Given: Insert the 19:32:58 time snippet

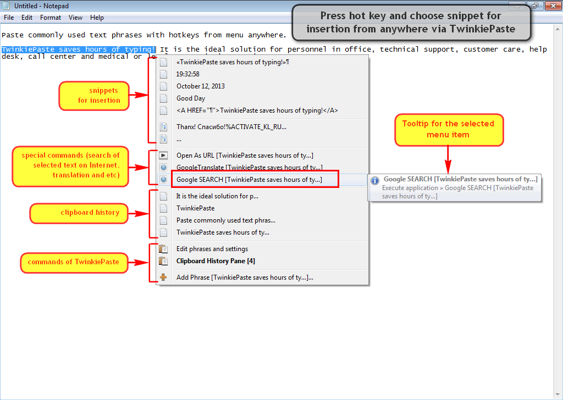Looking at the screenshot, I should (263, 74).
